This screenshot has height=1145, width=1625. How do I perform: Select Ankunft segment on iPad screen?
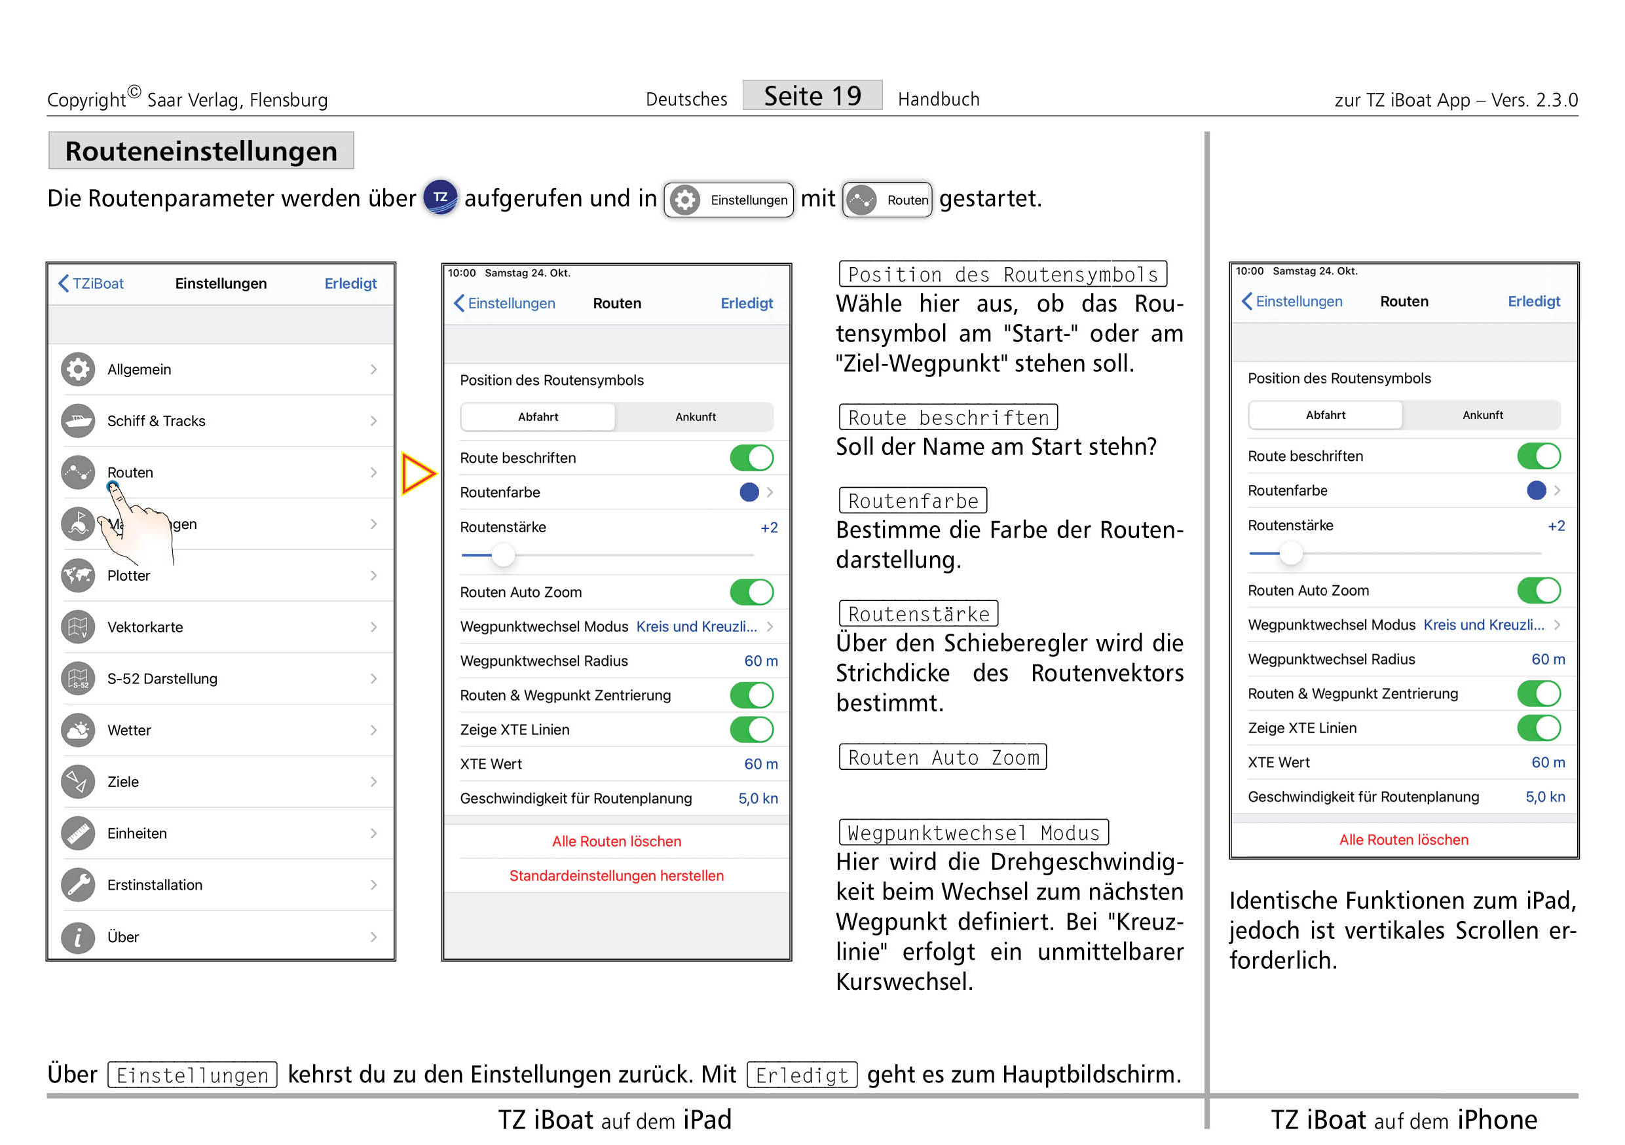tap(695, 417)
